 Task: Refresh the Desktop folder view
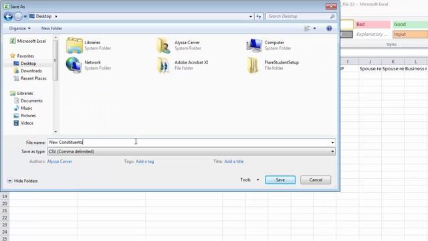click(x=259, y=17)
